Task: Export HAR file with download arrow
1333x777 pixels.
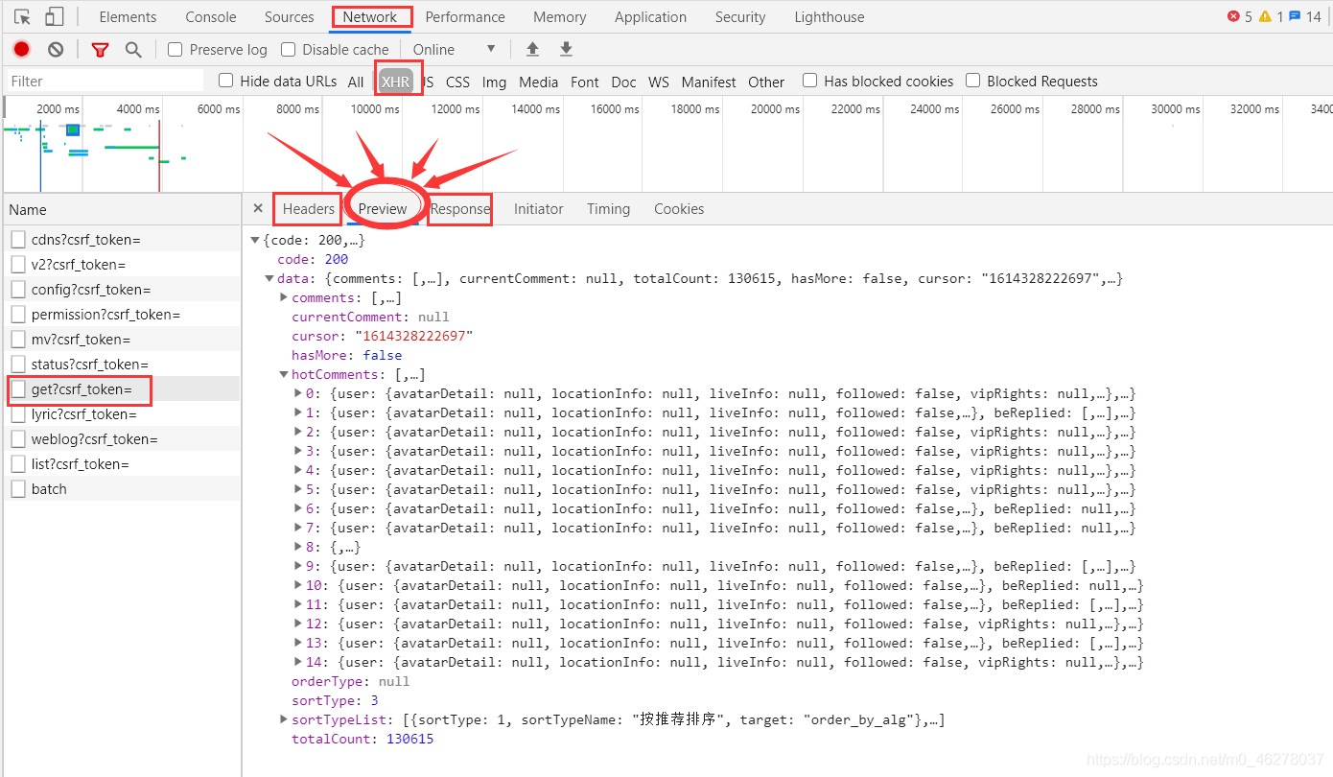Action: pyautogui.click(x=566, y=49)
